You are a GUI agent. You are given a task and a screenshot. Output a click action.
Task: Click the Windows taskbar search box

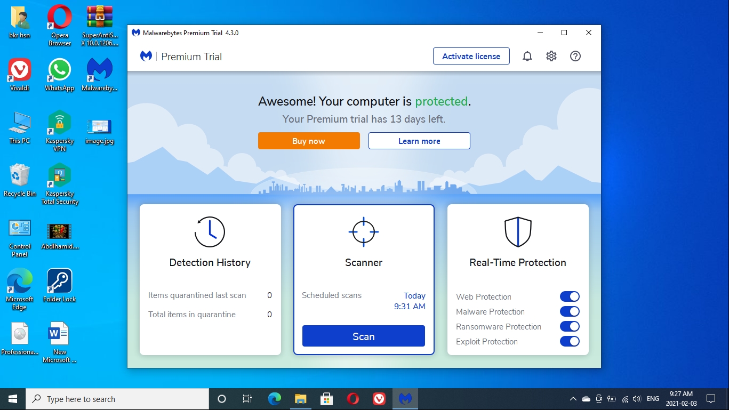(117, 399)
